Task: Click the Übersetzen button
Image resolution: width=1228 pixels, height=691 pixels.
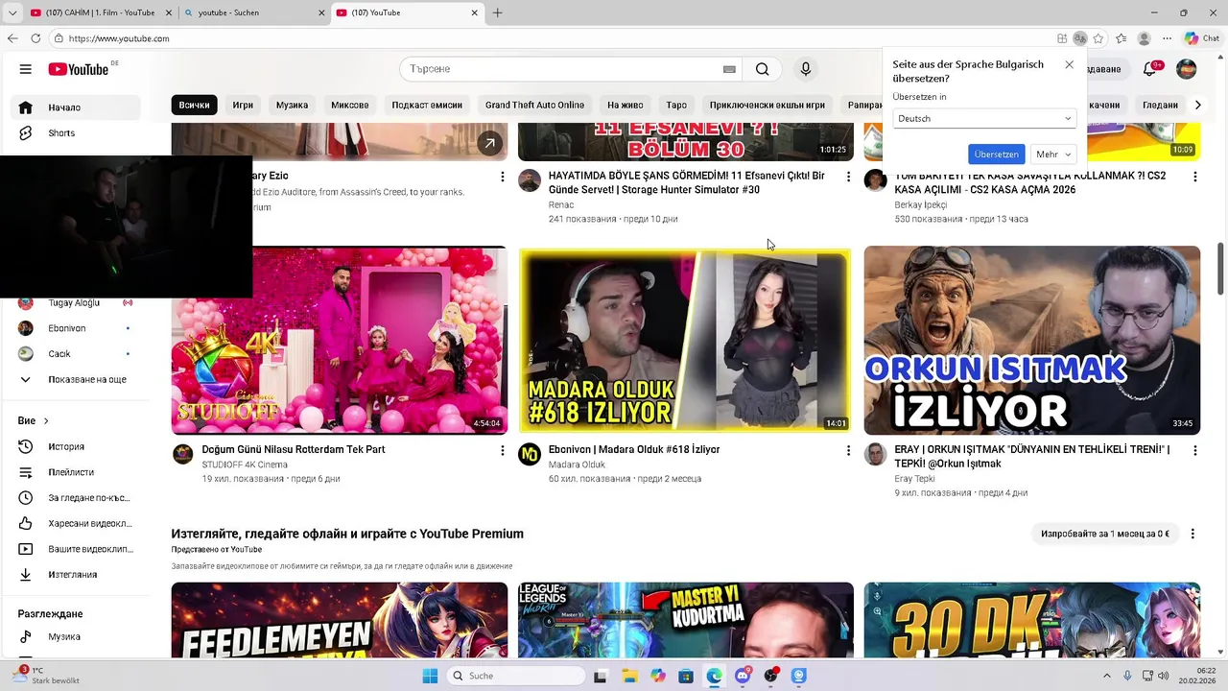Action: pos(997,155)
